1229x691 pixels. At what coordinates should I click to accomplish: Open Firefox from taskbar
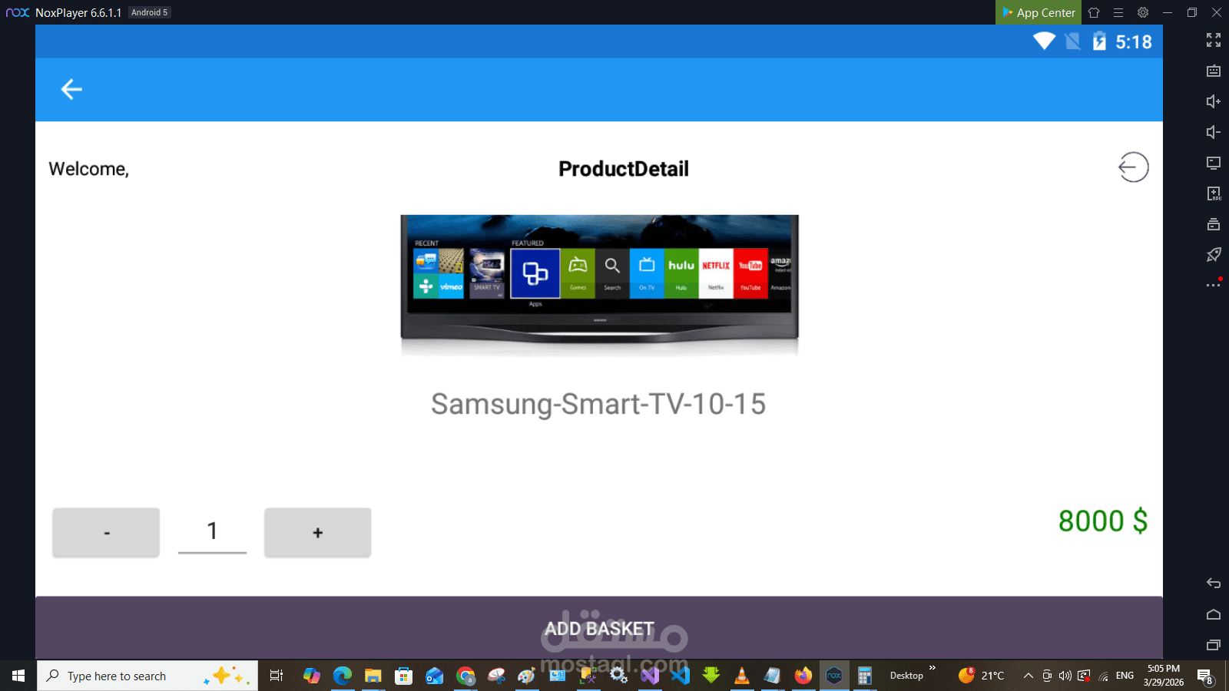tap(803, 676)
